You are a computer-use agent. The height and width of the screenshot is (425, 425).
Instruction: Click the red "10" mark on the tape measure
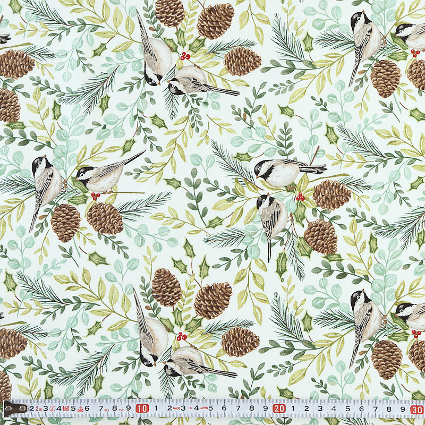(x=142, y=409)
